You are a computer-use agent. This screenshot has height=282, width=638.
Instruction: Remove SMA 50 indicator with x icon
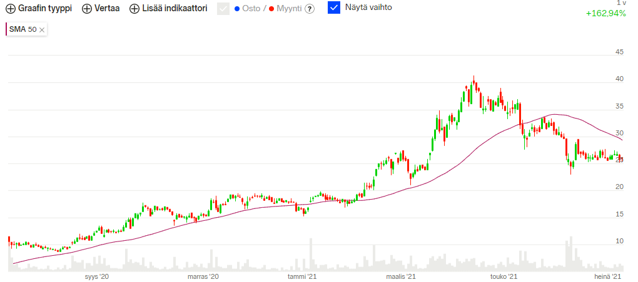pyautogui.click(x=42, y=29)
